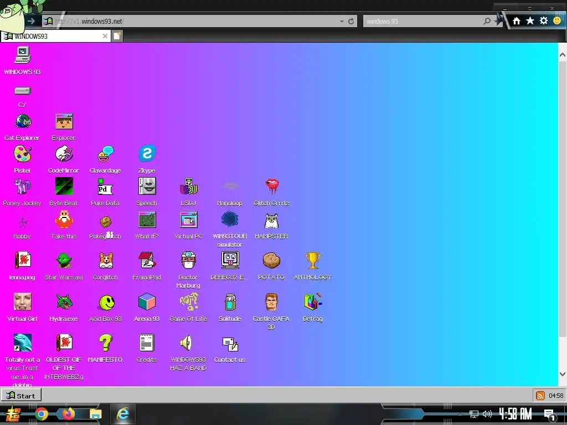Image resolution: width=567 pixels, height=425 pixels.
Task: Launch Corglitch icon
Action: point(106,261)
